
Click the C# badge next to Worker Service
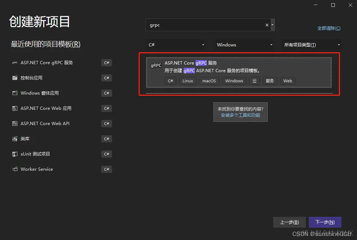107,169
